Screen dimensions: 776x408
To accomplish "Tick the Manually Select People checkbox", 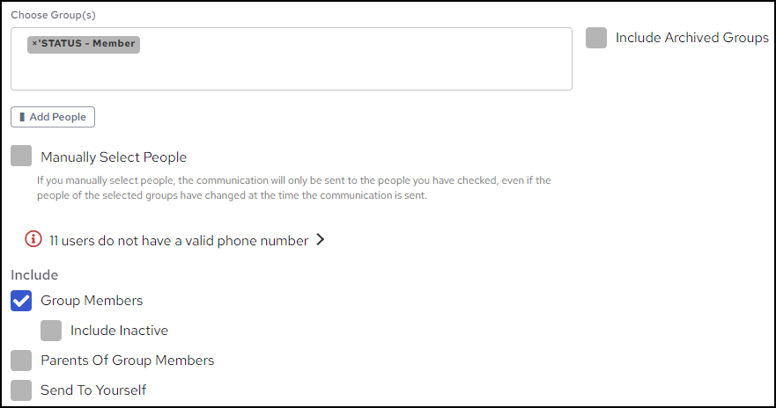I will pyautogui.click(x=21, y=157).
